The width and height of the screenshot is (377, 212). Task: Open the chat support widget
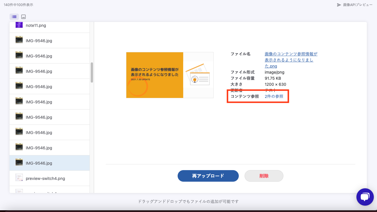(x=365, y=197)
